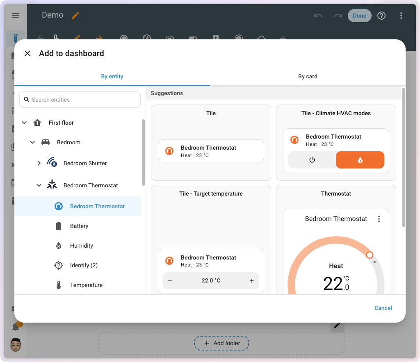Click the First floor house icon
The image size is (420, 362).
(37, 123)
